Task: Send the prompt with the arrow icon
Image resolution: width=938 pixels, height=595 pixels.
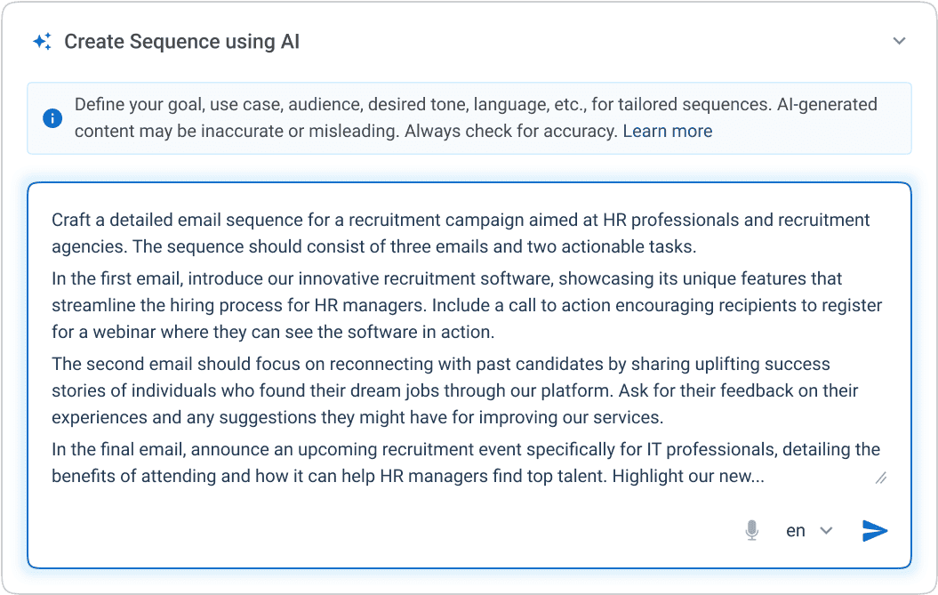Action: pyautogui.click(x=875, y=531)
